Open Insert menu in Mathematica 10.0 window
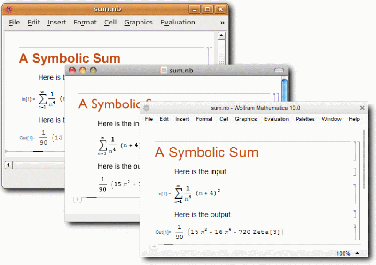Viewport: 376px width, 265px height. pos(182,119)
